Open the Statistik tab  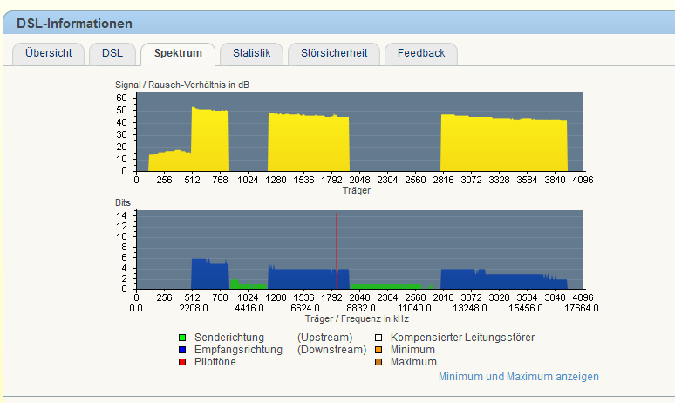[251, 53]
